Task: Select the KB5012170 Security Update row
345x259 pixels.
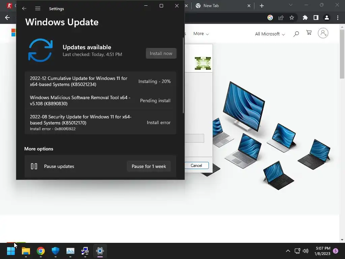Action: (x=100, y=122)
